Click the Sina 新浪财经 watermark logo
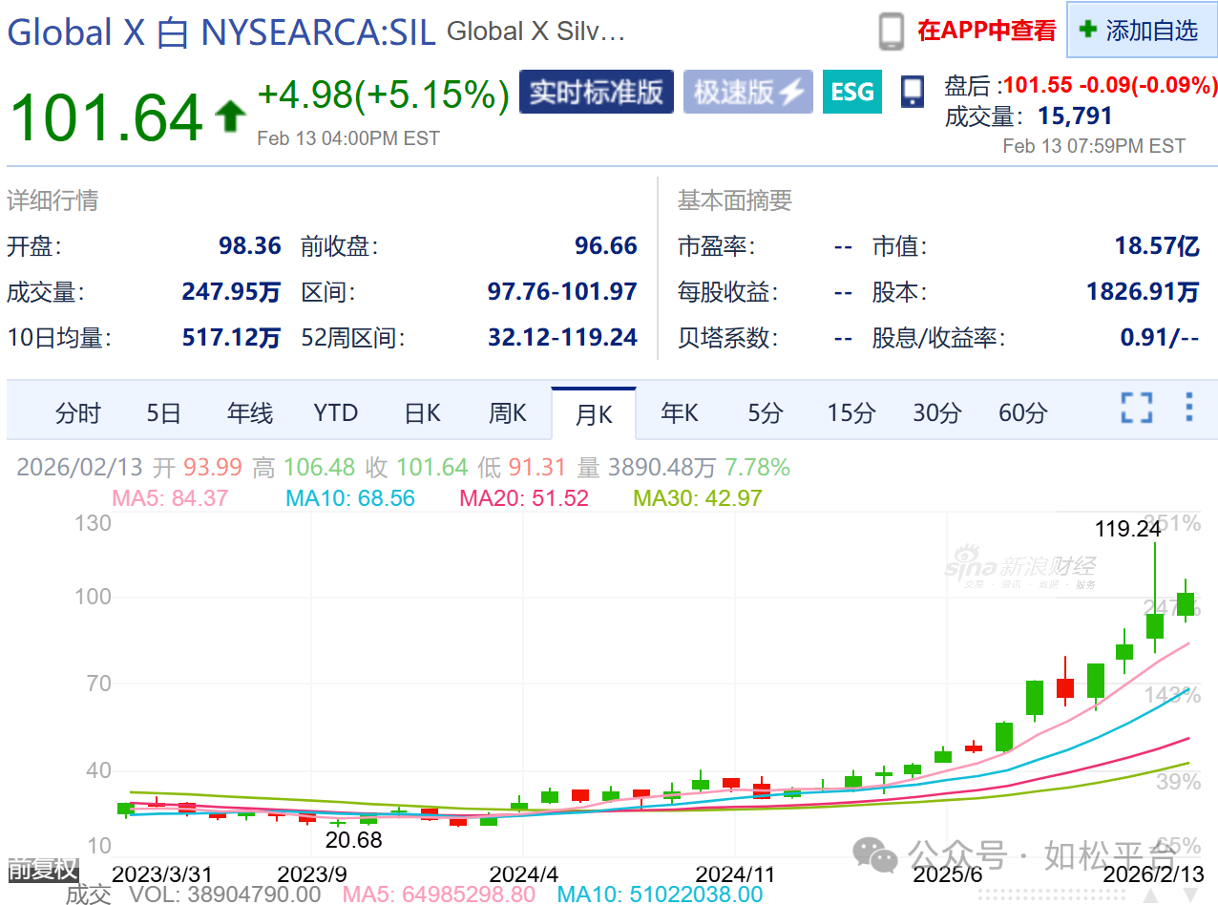Screen dimensions: 1218x905 point(1020,568)
